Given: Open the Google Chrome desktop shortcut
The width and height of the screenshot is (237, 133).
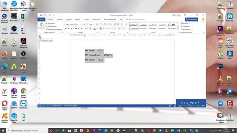Looking at the screenshot, I should (23, 93).
